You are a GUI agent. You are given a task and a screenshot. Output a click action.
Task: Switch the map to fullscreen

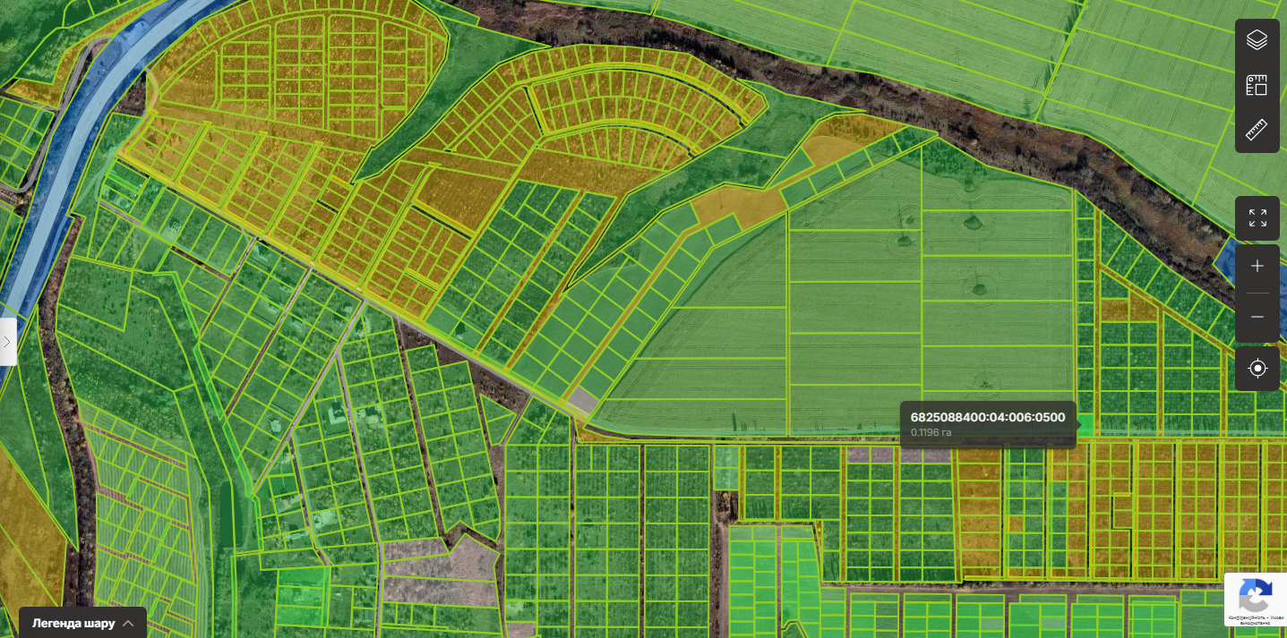1257,217
